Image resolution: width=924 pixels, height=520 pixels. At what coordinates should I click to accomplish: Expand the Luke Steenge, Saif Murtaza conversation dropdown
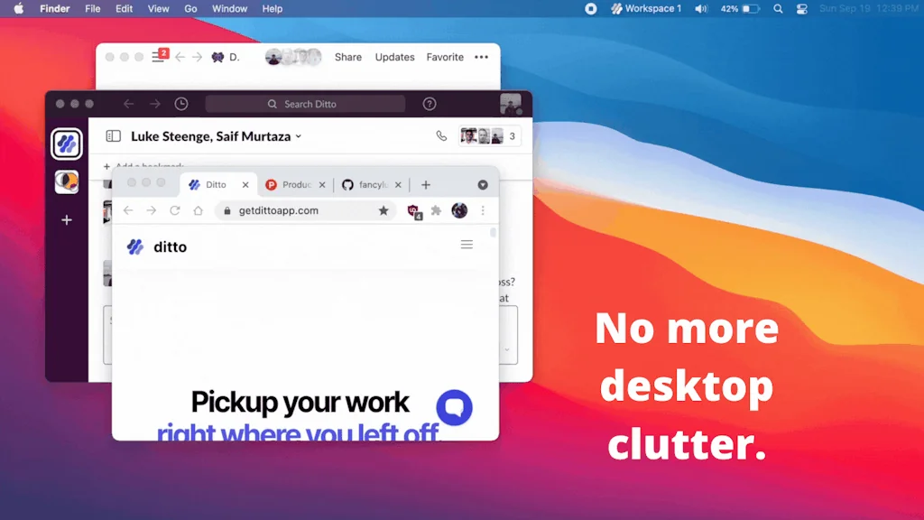(299, 137)
